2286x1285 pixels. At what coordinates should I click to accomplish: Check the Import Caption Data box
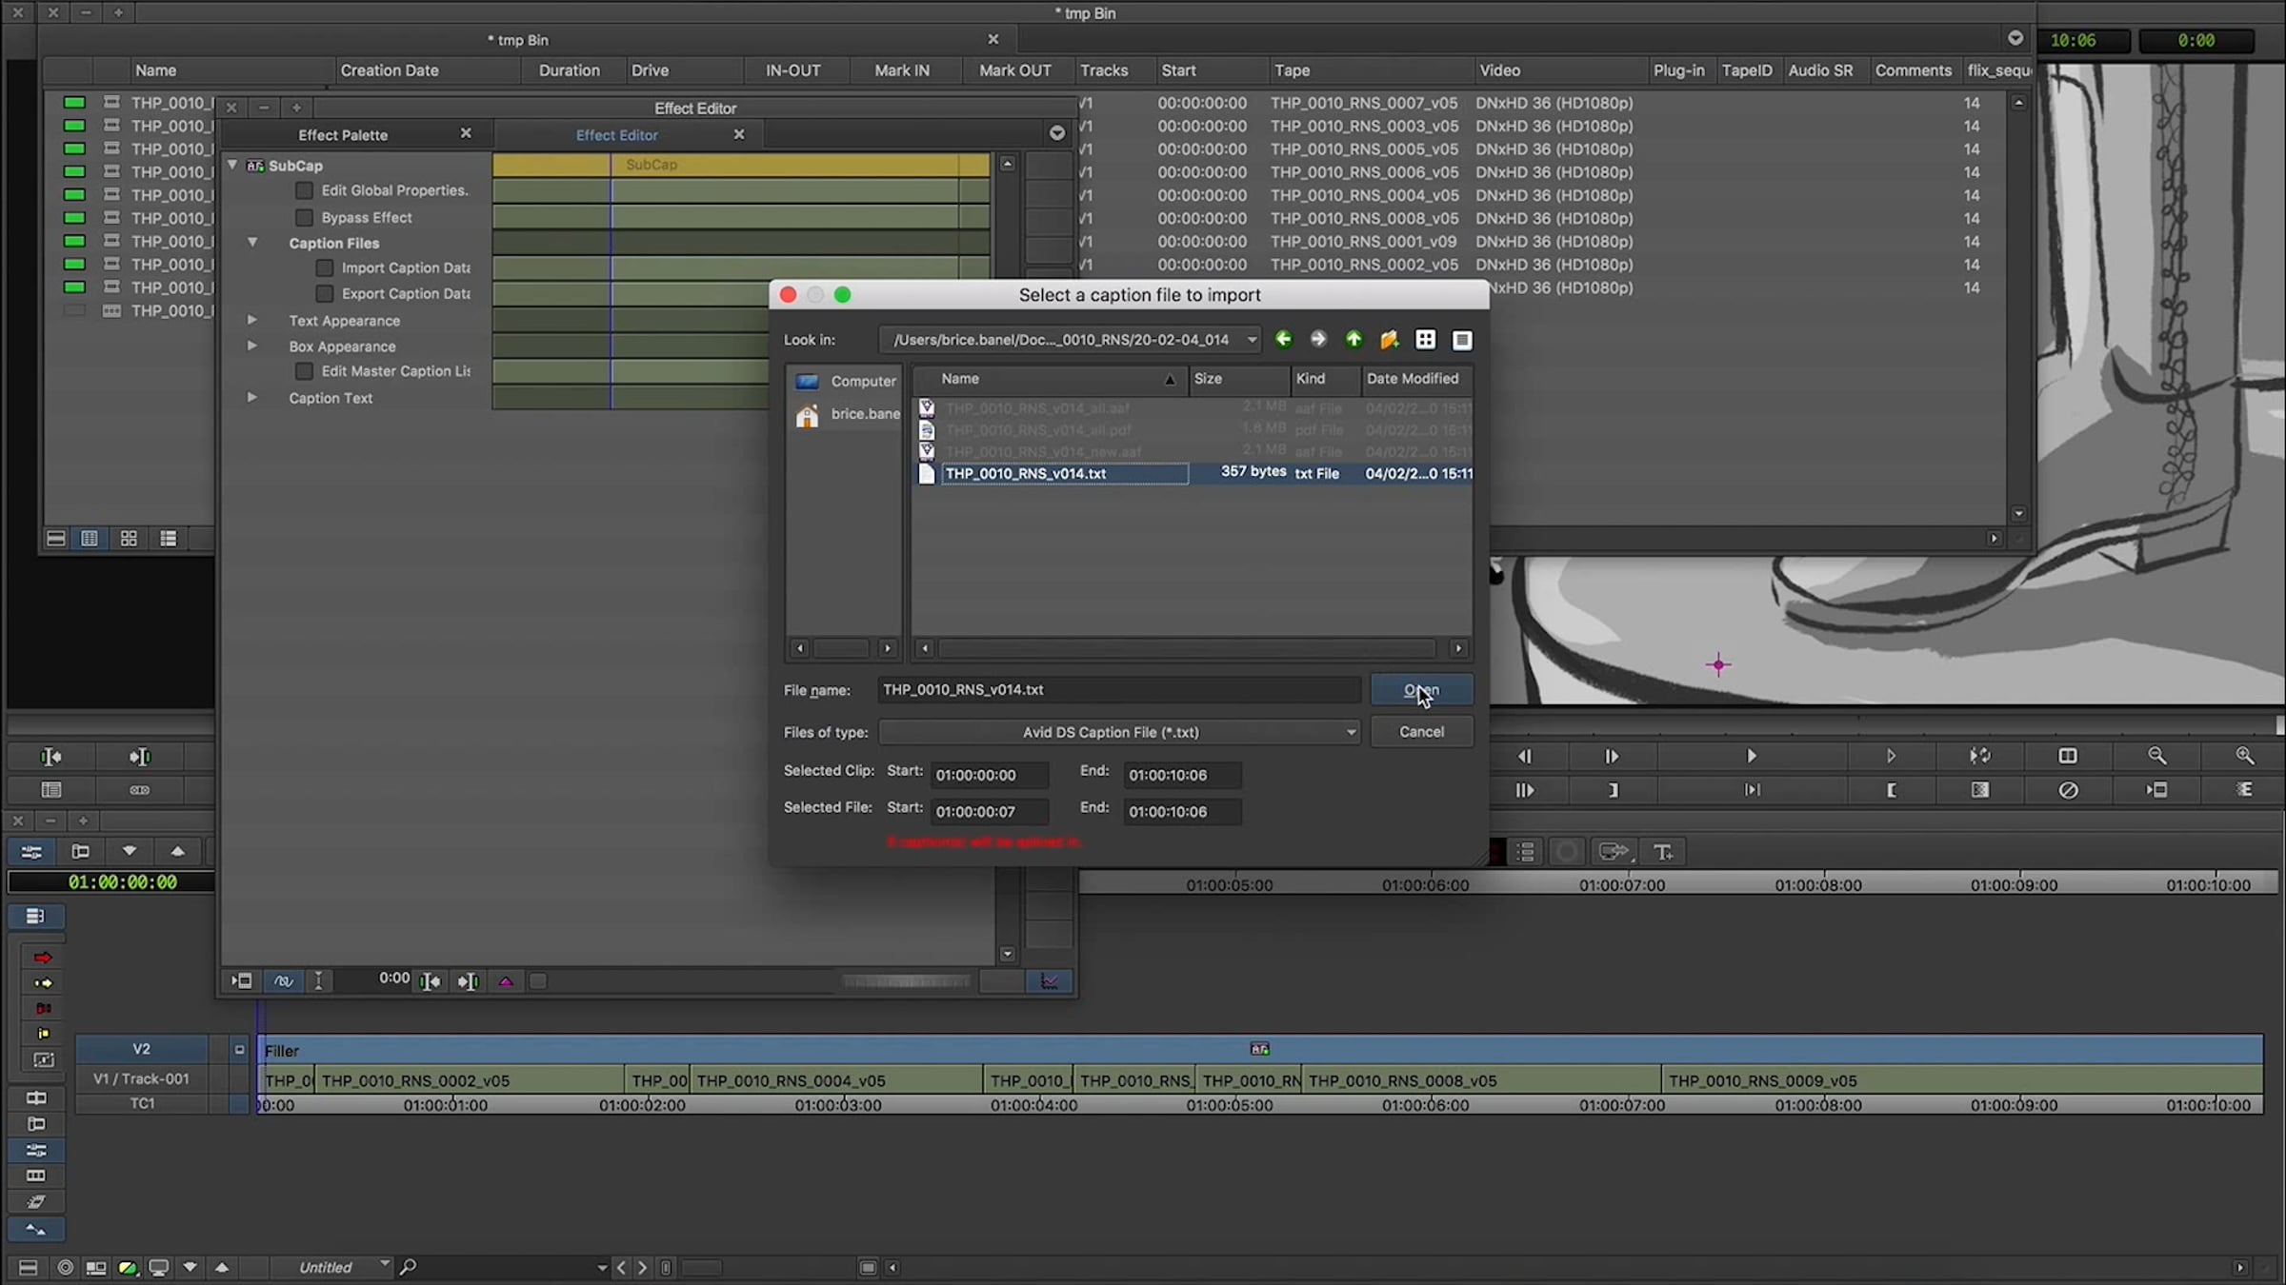[x=325, y=268]
